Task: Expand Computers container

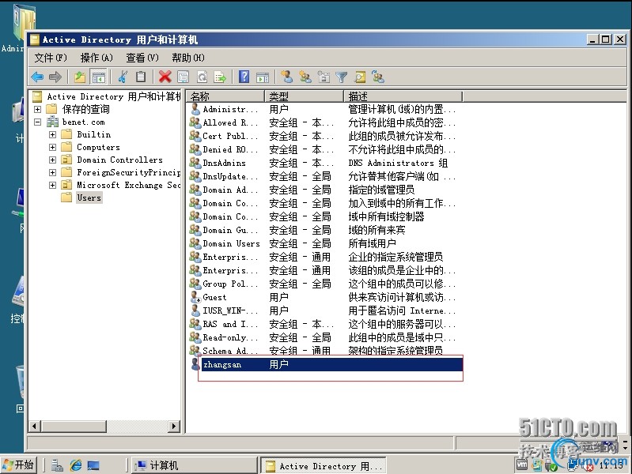Action: [52, 147]
